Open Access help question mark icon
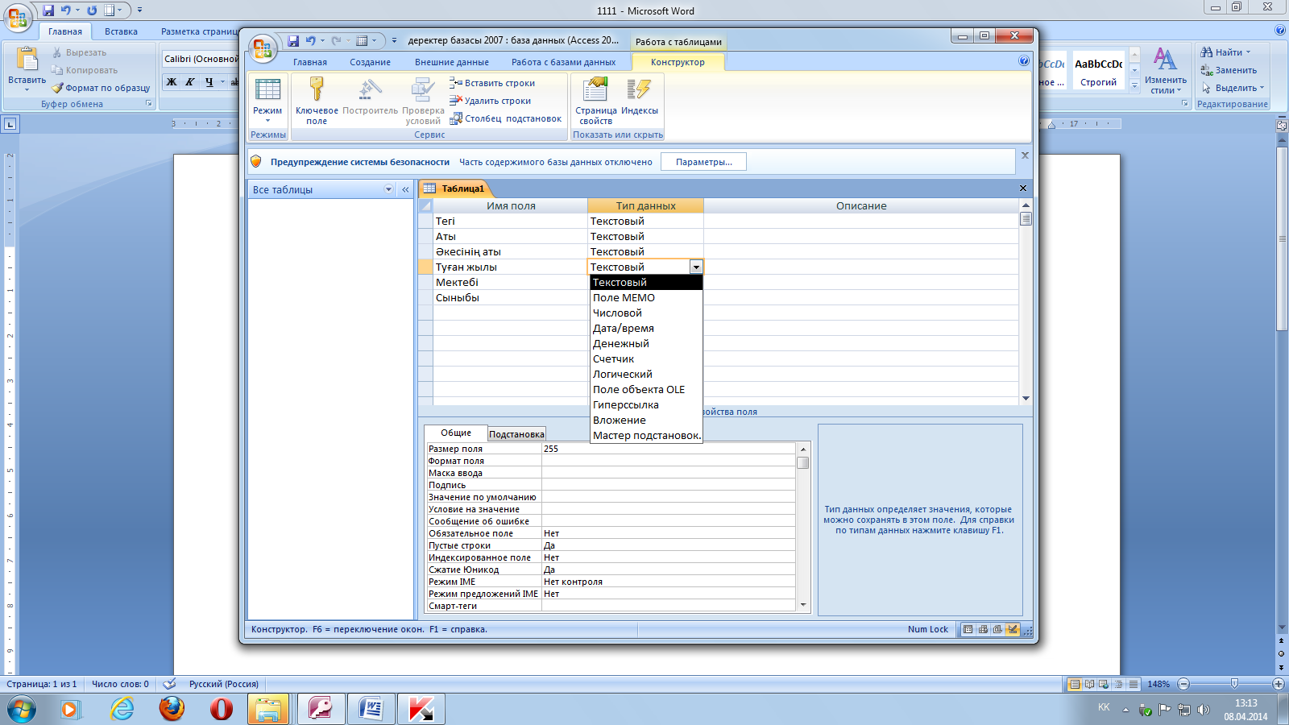This screenshot has width=1289, height=725. 1024,60
